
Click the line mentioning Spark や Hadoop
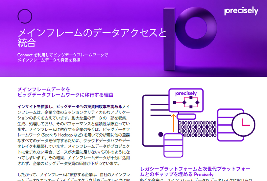pos(74,135)
